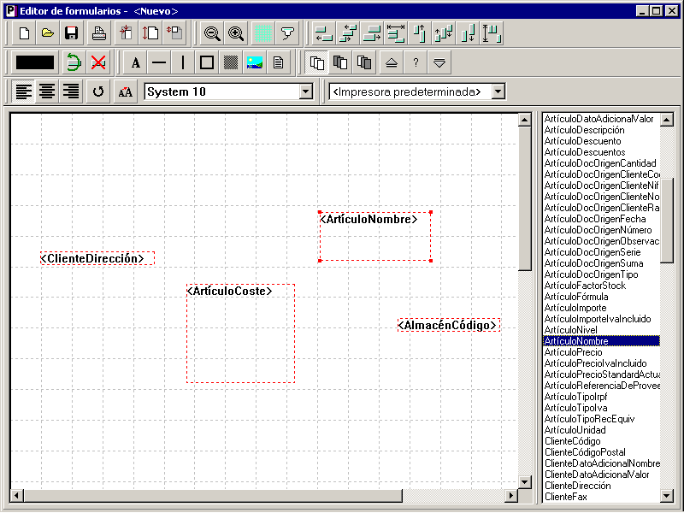
Task: Zoom out with the minus magnifier
Action: (x=212, y=33)
